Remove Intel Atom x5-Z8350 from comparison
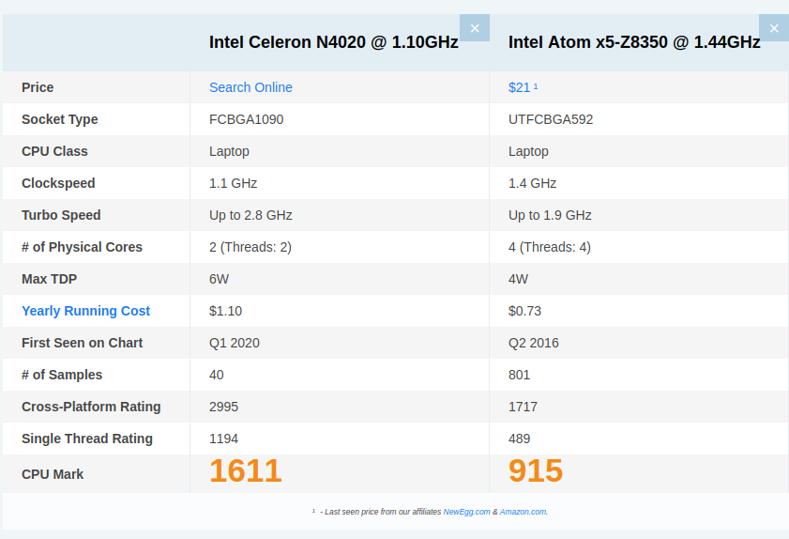 coord(774,28)
